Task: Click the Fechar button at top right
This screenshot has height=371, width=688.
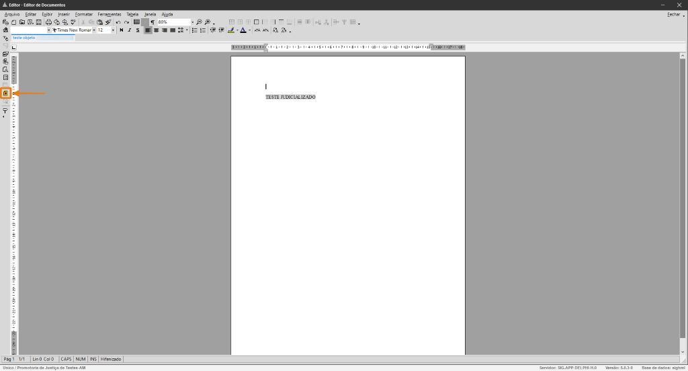Action: (673, 15)
